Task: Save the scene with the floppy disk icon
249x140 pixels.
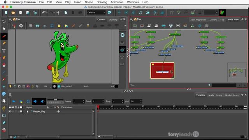Action: 20,12
